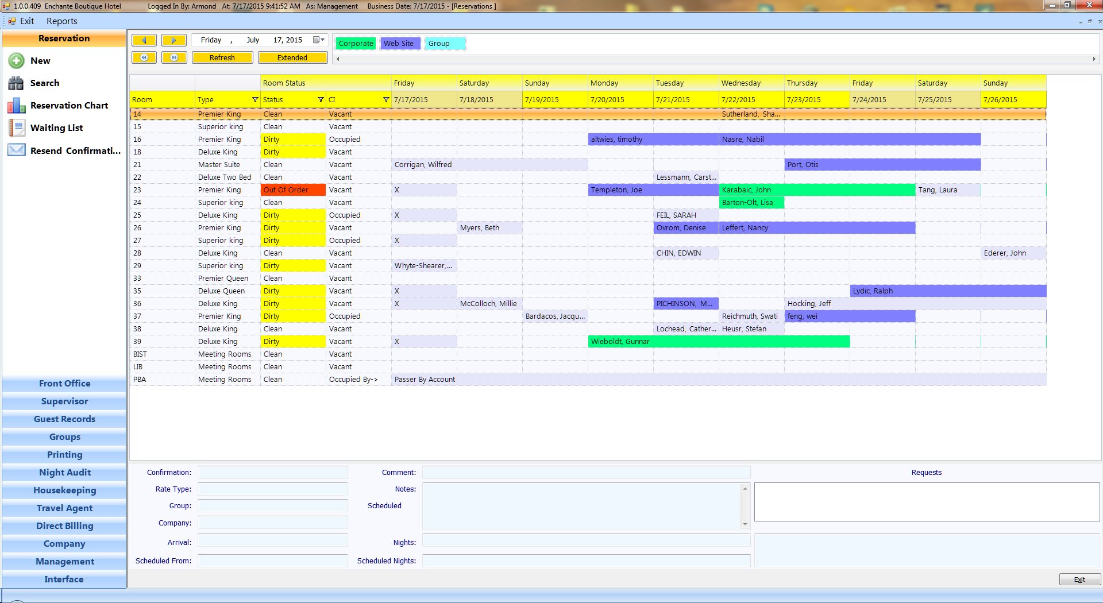Open the Type column filter

[255, 99]
